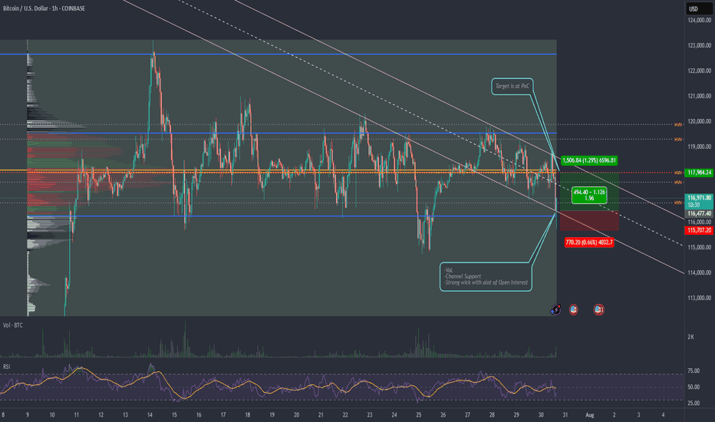Click the 123,000.00 price axis label
Viewport: 715px width, 422px height.
tap(699, 45)
